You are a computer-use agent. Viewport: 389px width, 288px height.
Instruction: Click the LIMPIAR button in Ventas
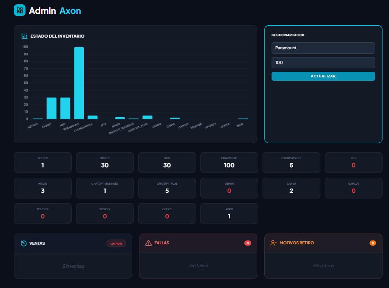(116, 243)
